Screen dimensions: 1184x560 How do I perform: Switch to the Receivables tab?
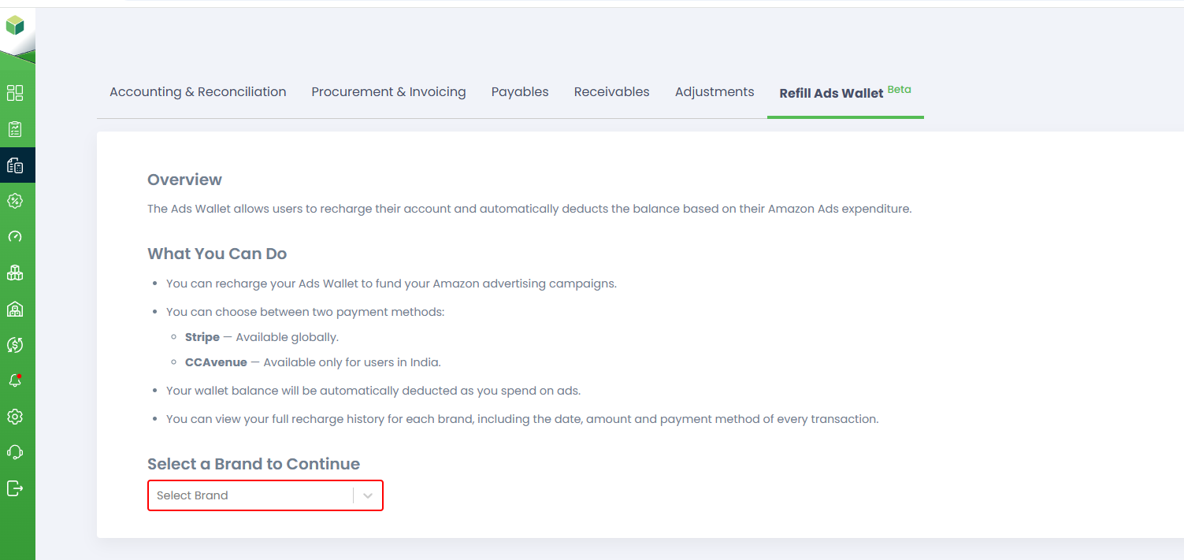pos(611,92)
